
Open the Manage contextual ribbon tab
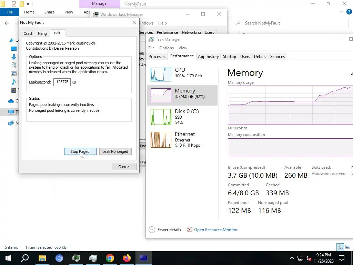(99, 3)
